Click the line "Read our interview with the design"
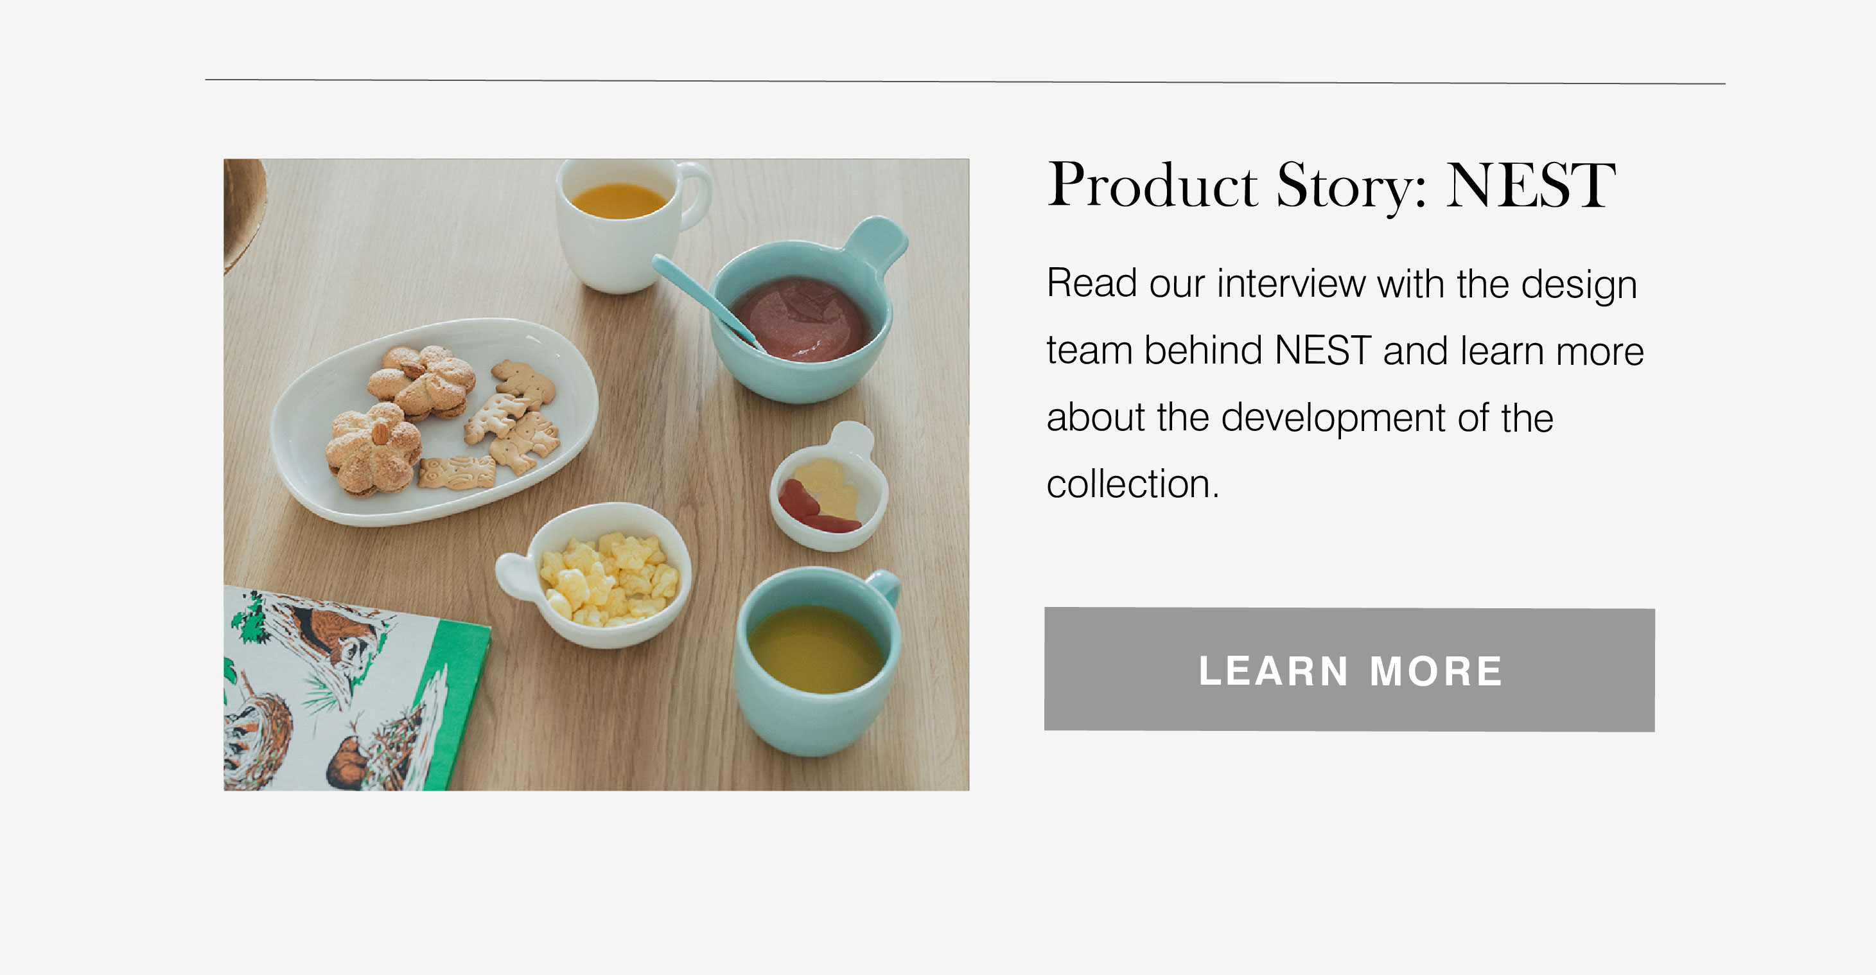This screenshot has width=1876, height=975. tap(1342, 284)
